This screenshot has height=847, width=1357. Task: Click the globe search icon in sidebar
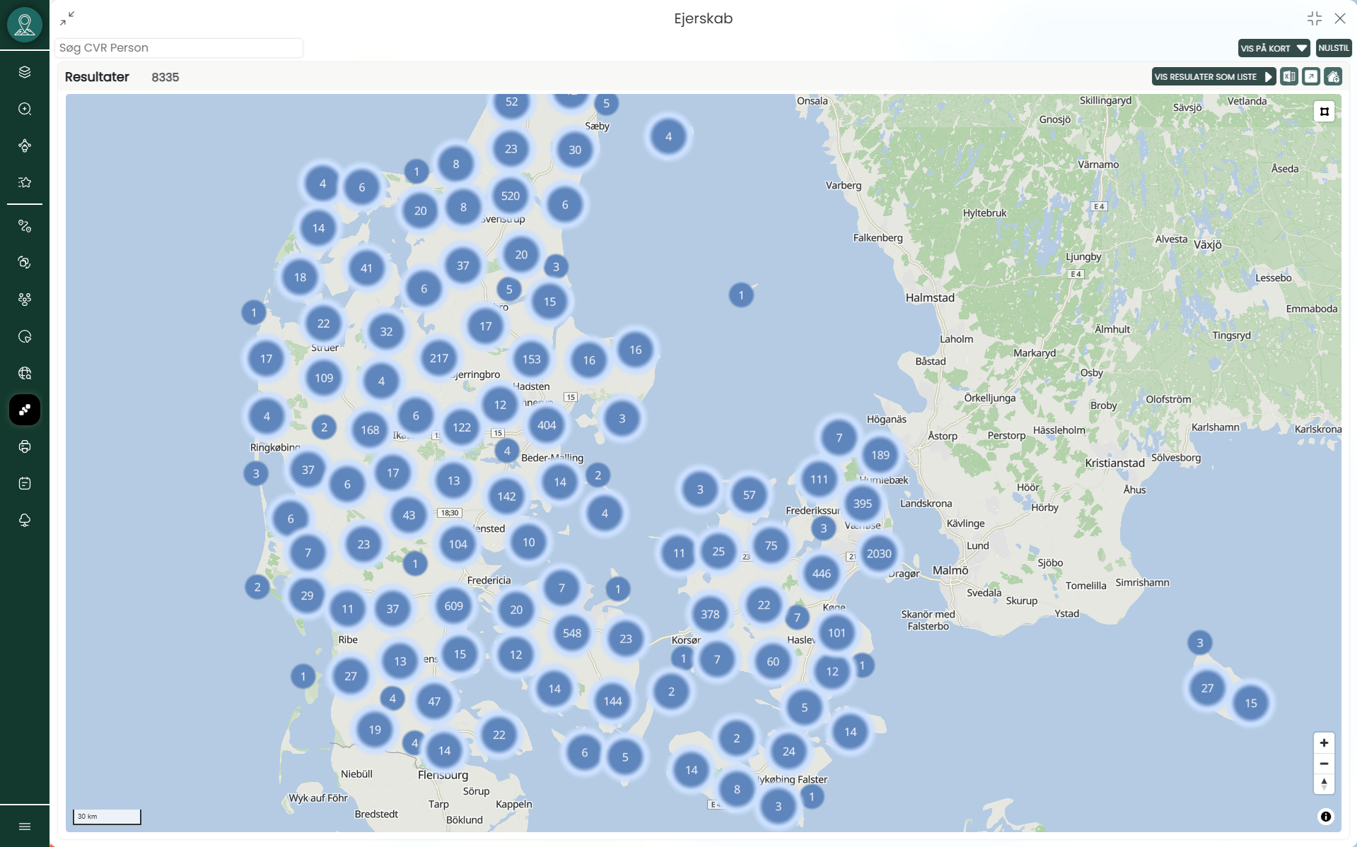pos(25,373)
